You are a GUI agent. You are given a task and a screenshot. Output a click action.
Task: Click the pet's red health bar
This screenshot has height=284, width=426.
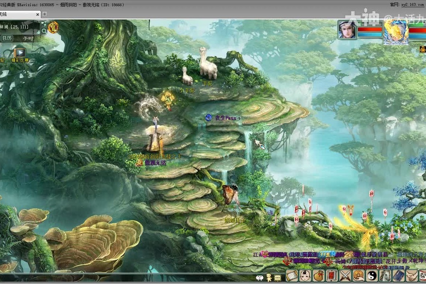point(417,30)
